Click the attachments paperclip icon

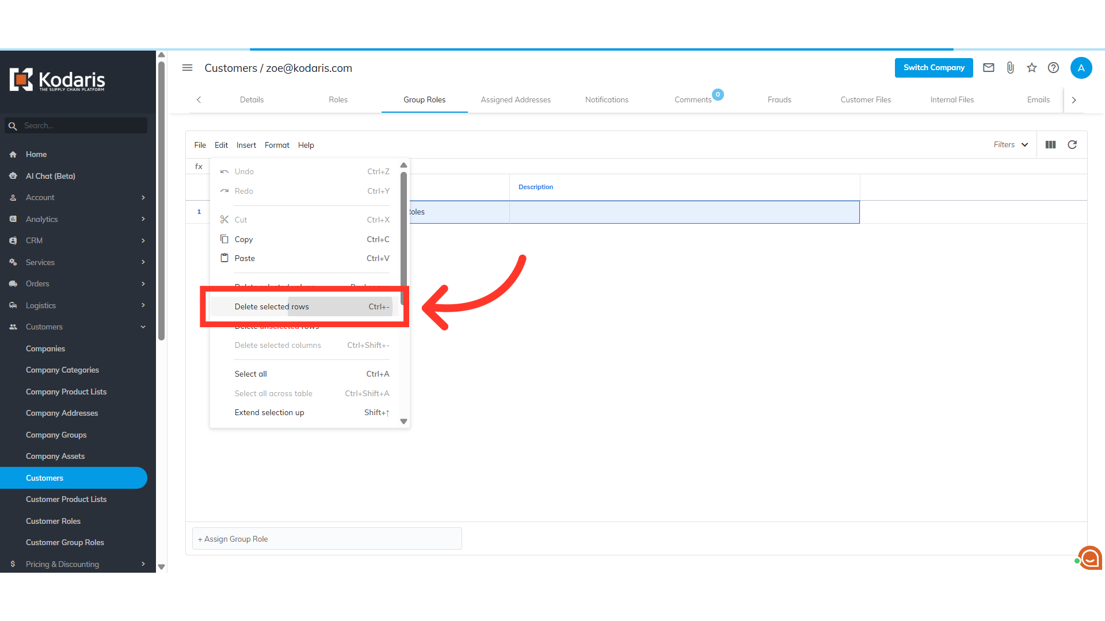(x=1010, y=68)
